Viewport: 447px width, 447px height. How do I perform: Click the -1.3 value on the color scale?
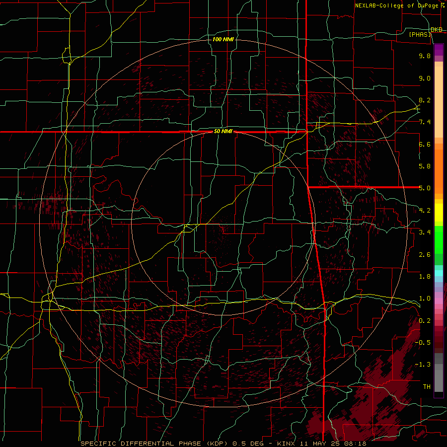tap(423, 365)
